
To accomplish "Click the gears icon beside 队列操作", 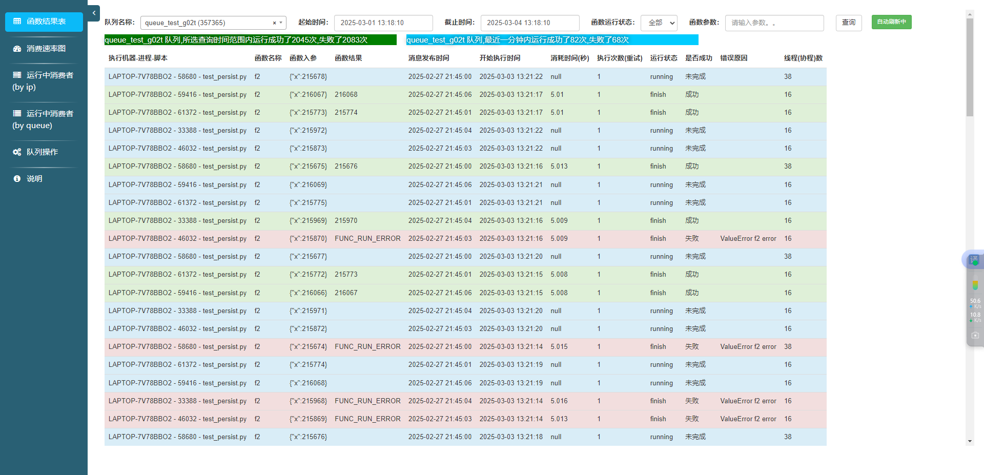I will (x=17, y=152).
